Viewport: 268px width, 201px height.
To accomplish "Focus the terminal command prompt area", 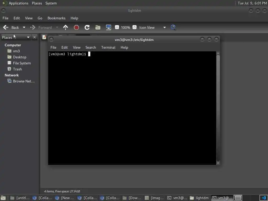I will (132, 108).
